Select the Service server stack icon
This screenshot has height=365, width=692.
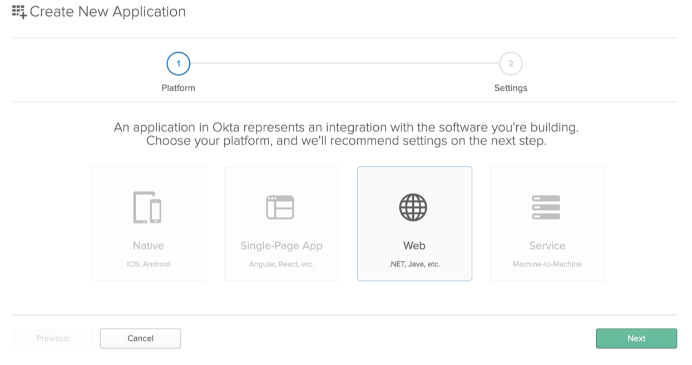(546, 208)
